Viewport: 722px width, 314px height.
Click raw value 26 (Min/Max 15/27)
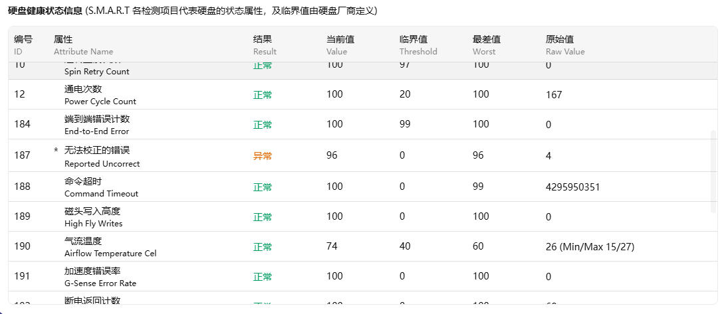pos(590,247)
